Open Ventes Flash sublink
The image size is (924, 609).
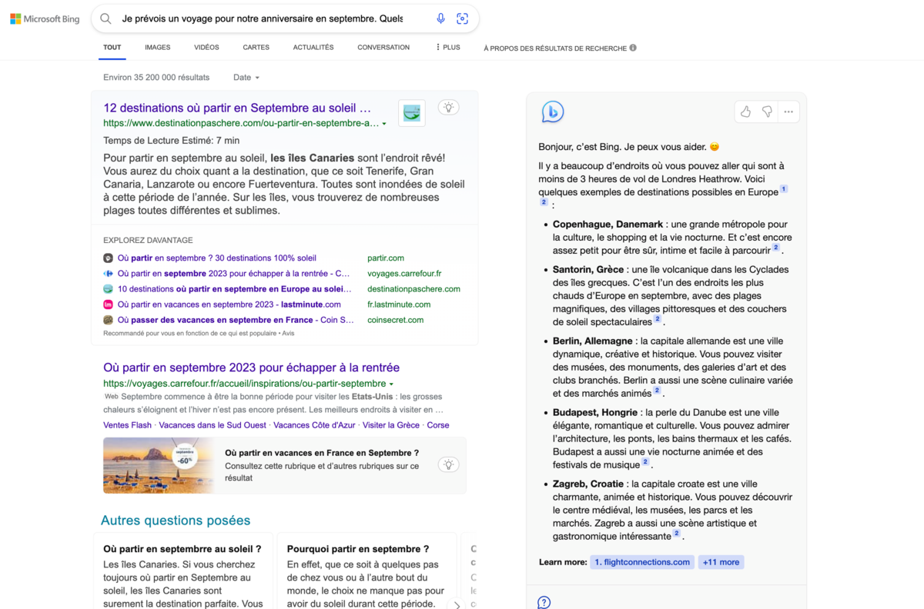coord(127,425)
